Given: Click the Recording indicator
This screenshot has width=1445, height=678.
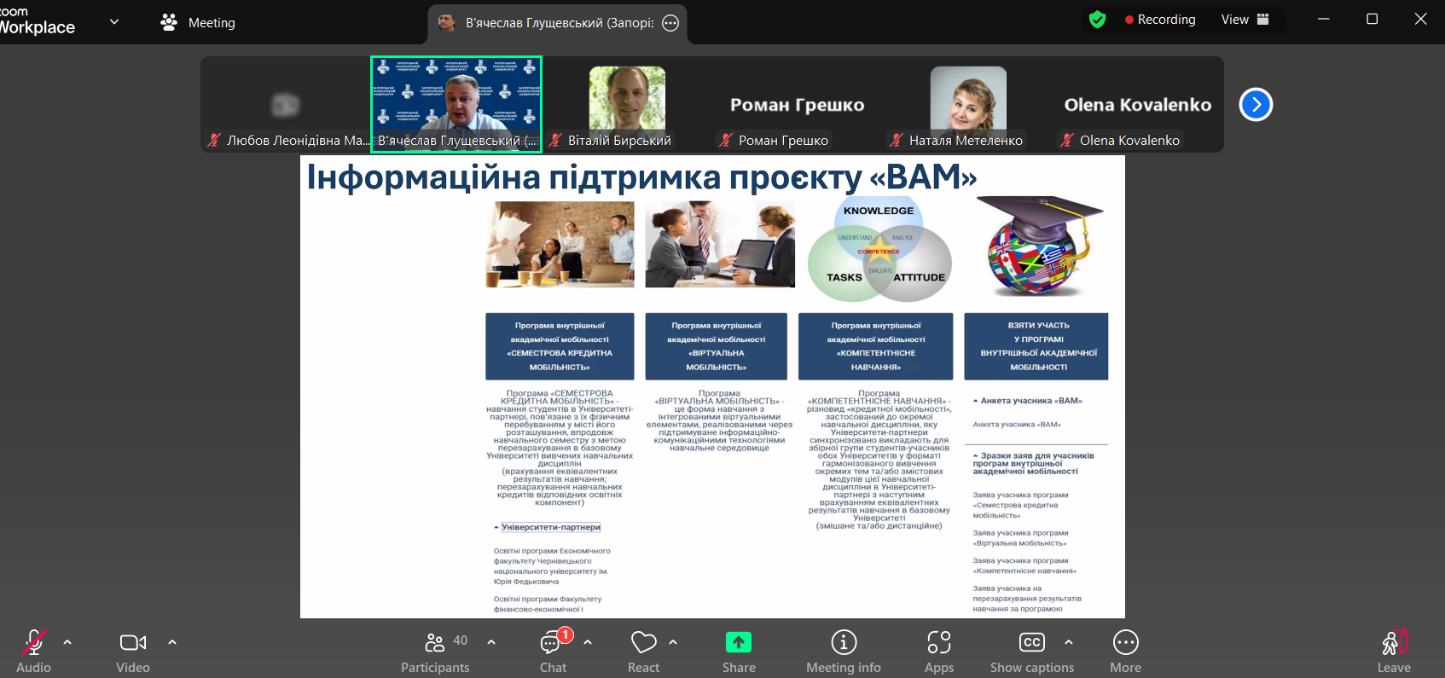Looking at the screenshot, I should (x=1160, y=20).
